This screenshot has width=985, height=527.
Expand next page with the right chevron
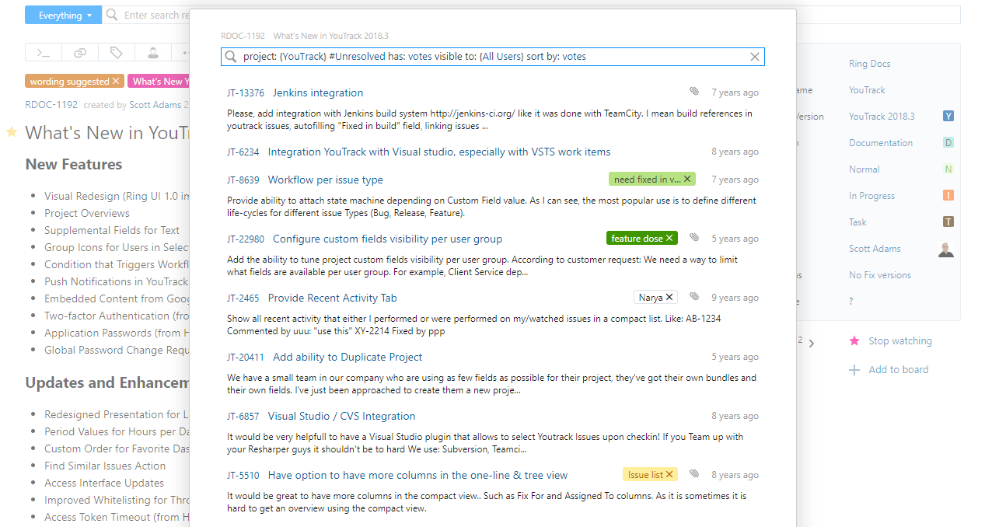(x=812, y=340)
